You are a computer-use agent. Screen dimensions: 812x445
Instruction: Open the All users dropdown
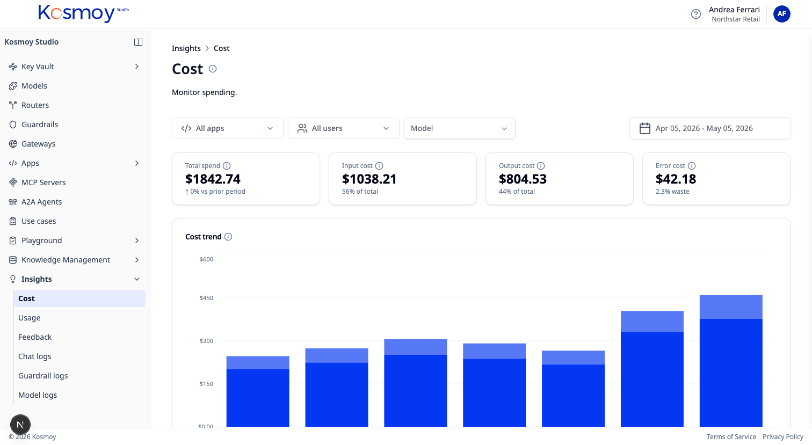point(344,128)
